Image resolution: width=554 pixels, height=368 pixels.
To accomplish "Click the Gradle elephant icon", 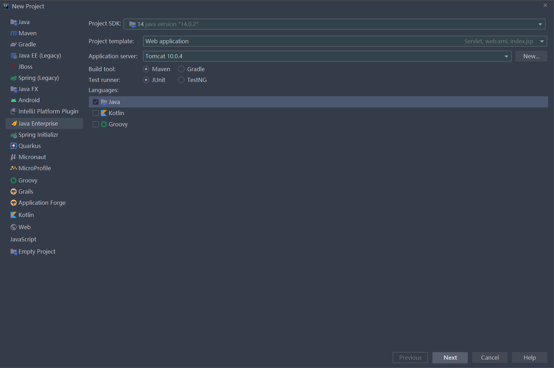I will pos(14,45).
